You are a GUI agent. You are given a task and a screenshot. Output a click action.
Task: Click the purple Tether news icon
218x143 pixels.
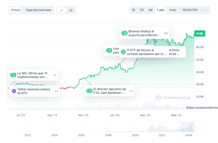click(x=14, y=91)
